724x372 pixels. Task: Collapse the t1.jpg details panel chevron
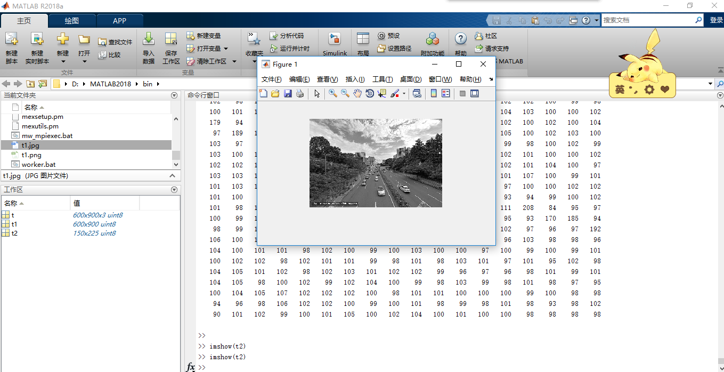[x=173, y=176]
